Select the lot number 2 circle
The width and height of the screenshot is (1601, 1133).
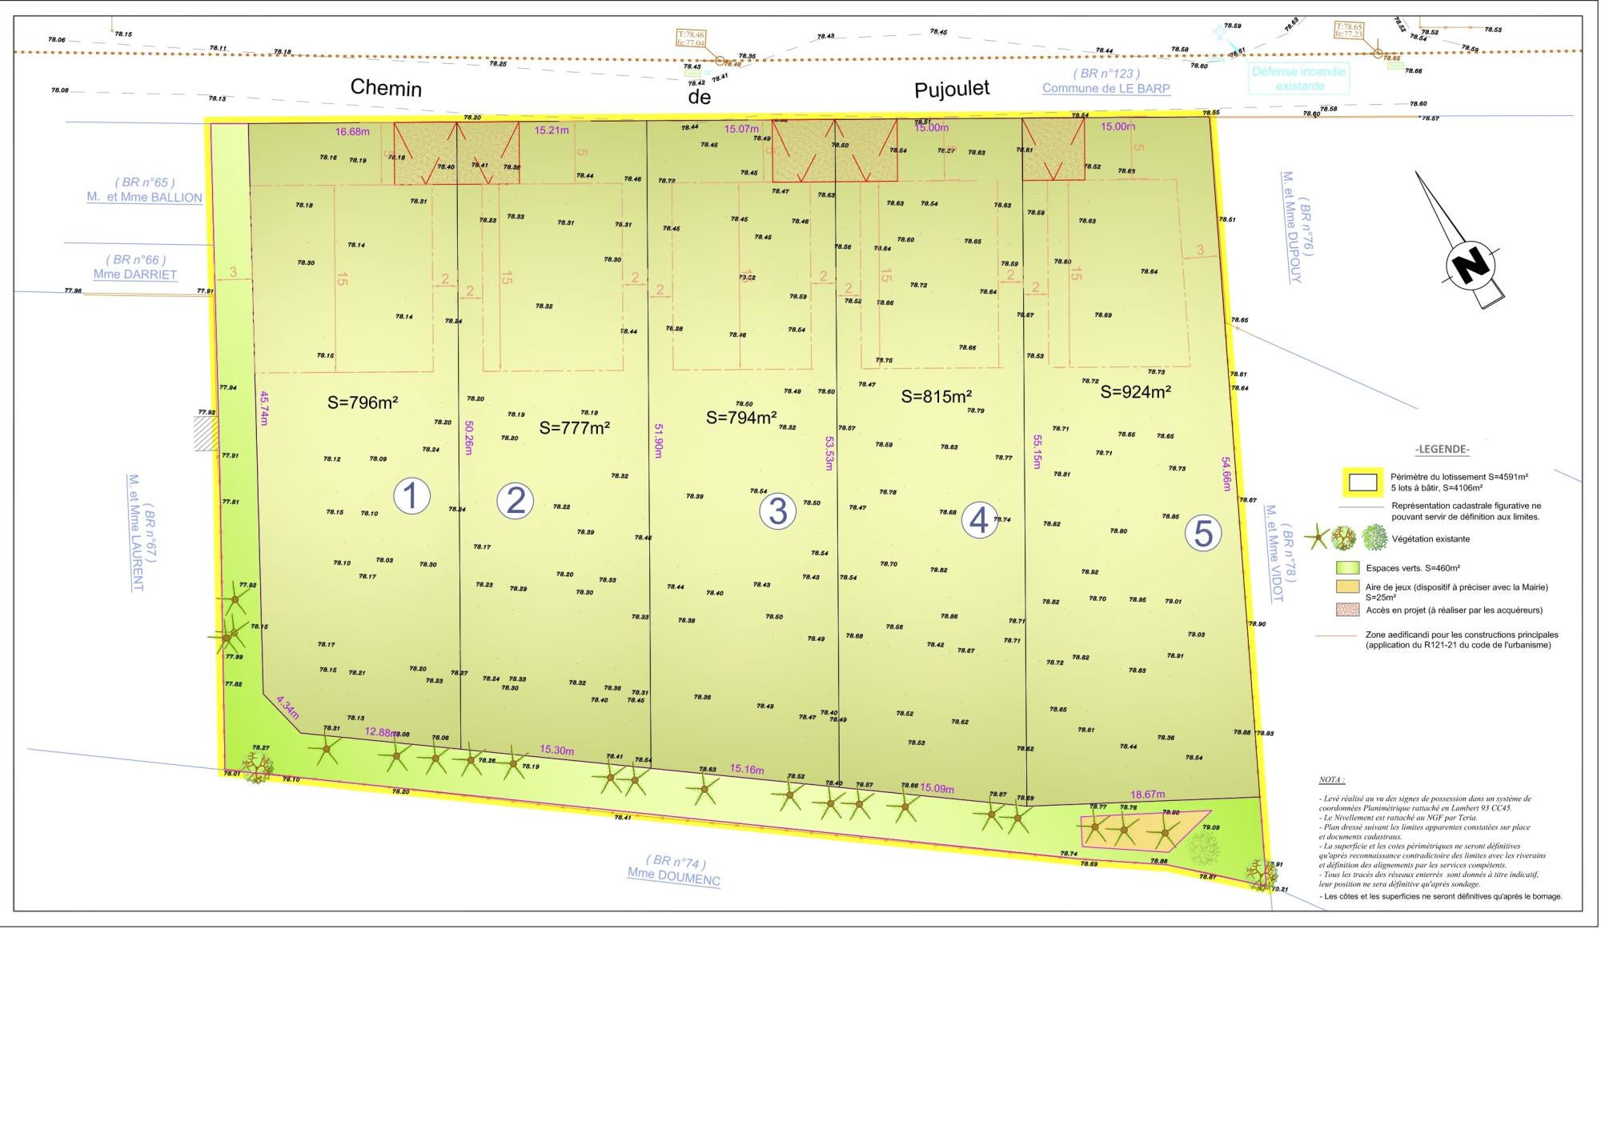point(516,500)
